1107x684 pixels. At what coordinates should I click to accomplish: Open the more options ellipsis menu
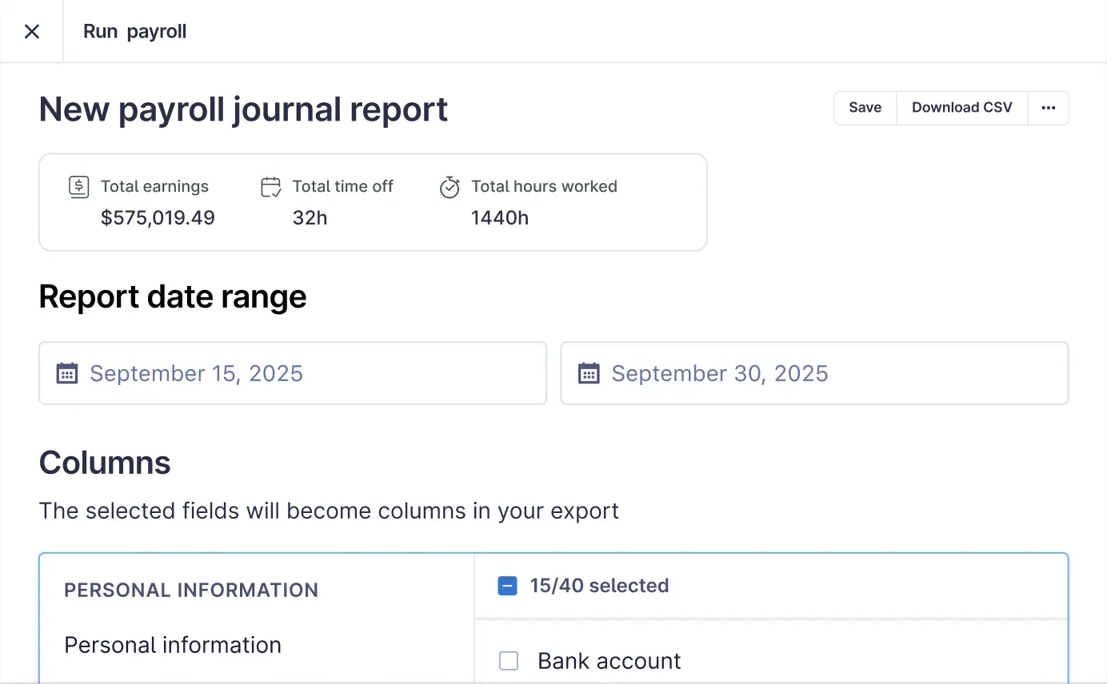1048,108
